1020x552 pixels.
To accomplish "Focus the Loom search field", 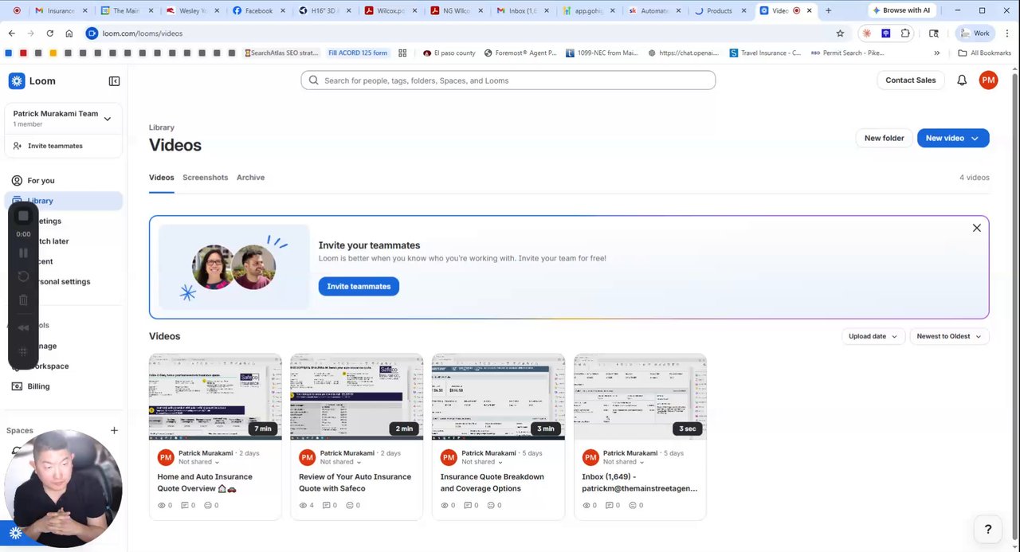I will coord(508,80).
